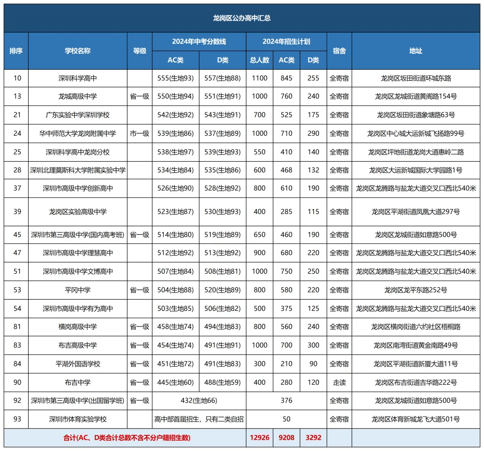This screenshot has width=484, height=451.
Task: Select the 等级 column header
Action: (x=140, y=51)
